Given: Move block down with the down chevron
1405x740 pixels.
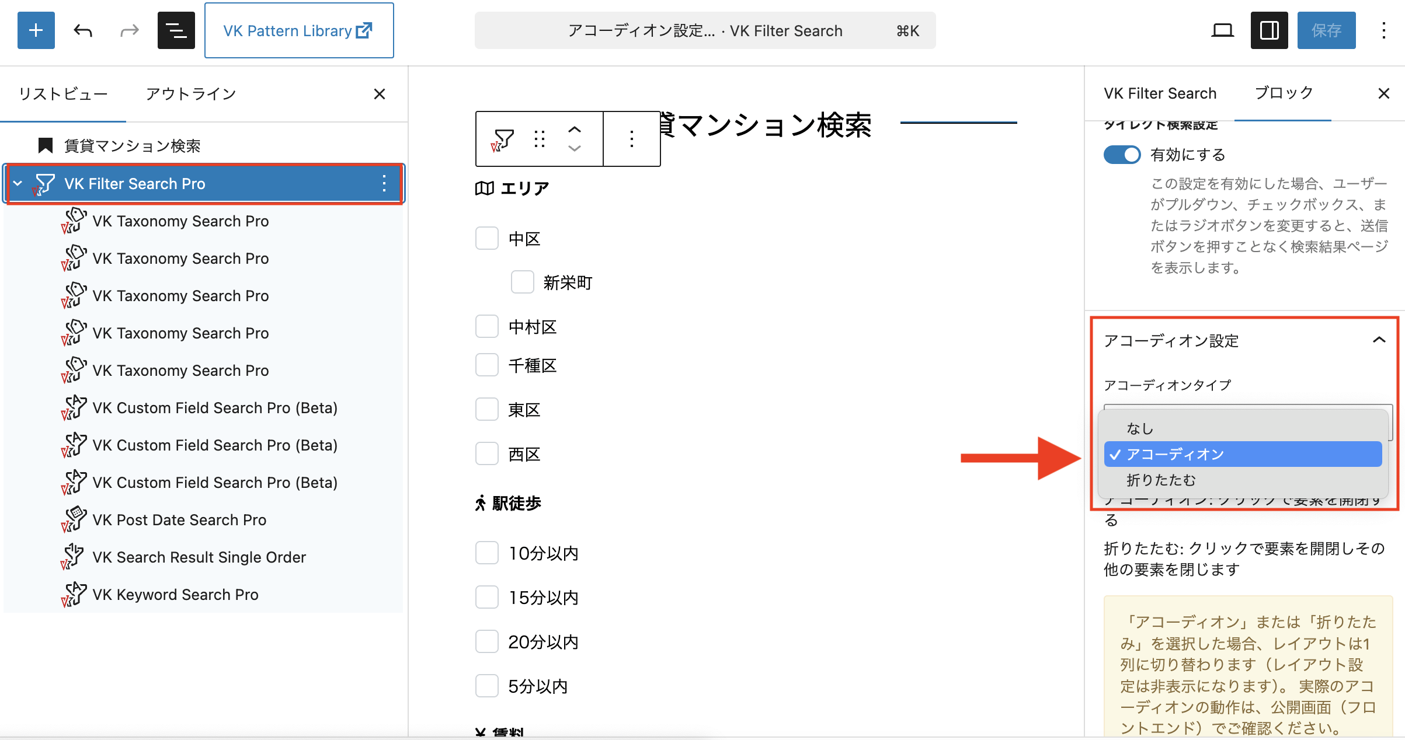Looking at the screenshot, I should 575,149.
